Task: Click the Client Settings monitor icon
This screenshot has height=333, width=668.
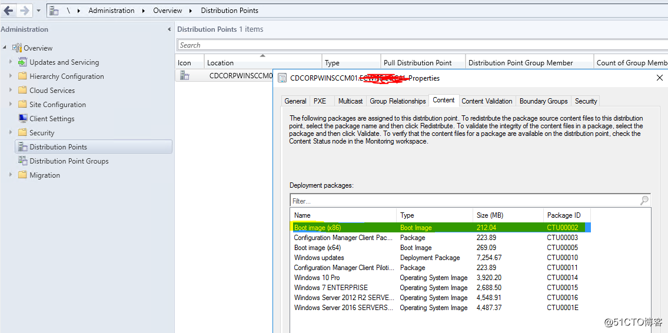Action: coord(23,118)
